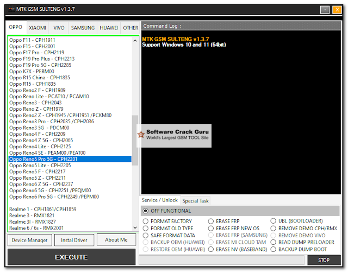Select ERASE NV (BASEBAND) option
Screen dimensions: 348x272
(211, 249)
